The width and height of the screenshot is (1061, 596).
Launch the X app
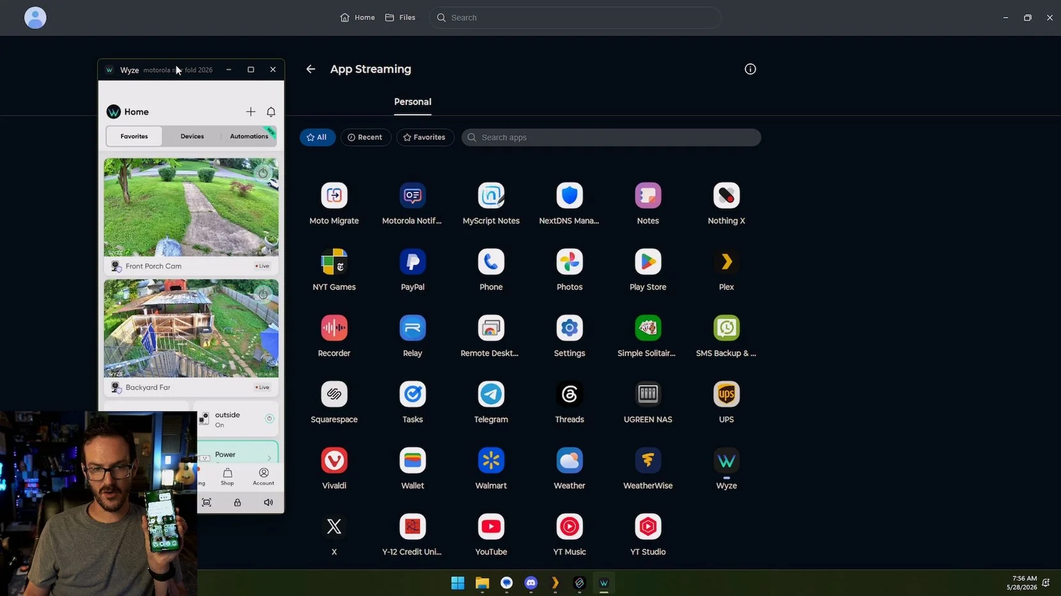334,526
